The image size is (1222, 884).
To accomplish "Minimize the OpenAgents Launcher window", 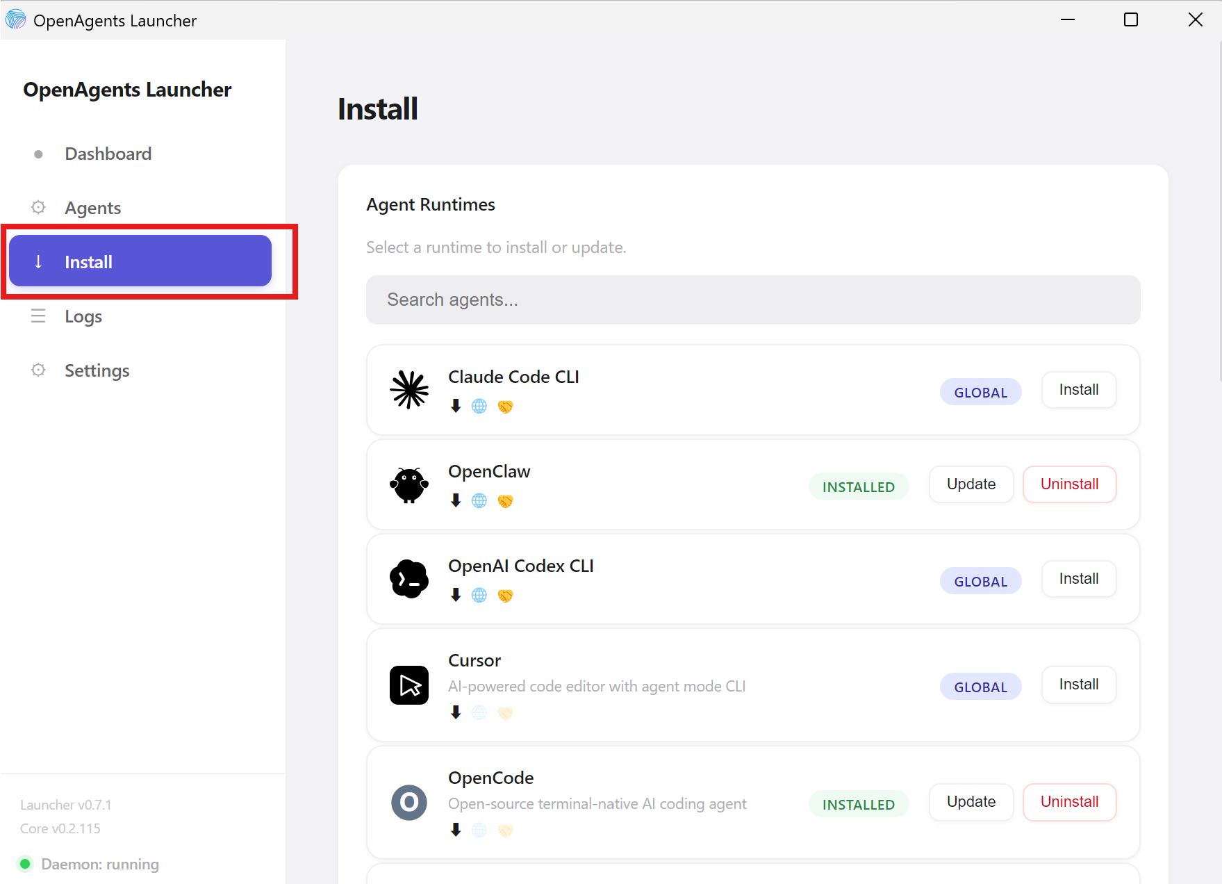I will (x=1068, y=19).
